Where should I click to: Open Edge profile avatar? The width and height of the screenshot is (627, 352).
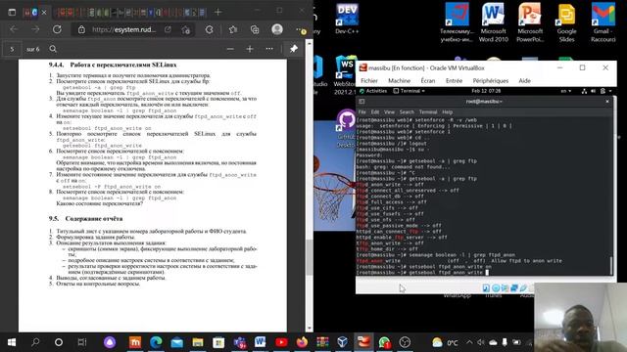click(x=276, y=29)
